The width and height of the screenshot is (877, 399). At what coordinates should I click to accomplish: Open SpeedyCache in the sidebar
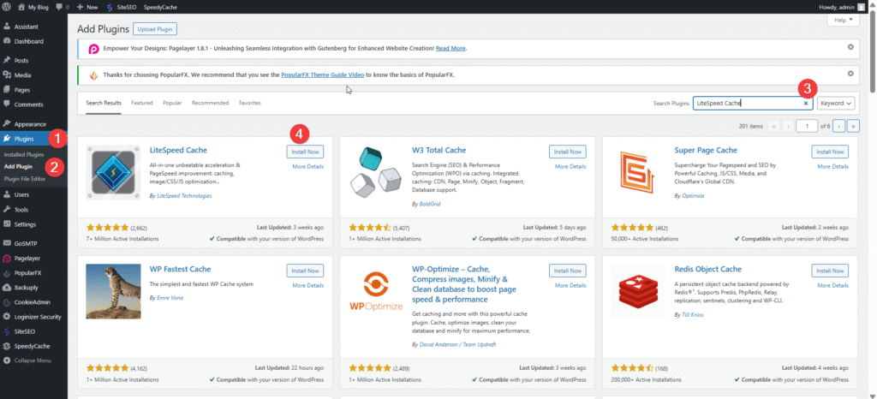[33, 346]
